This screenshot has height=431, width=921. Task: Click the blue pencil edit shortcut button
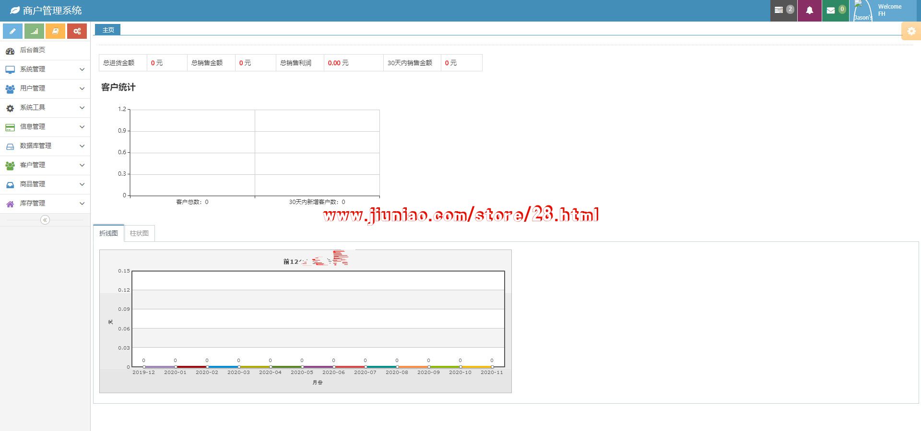(x=12, y=31)
